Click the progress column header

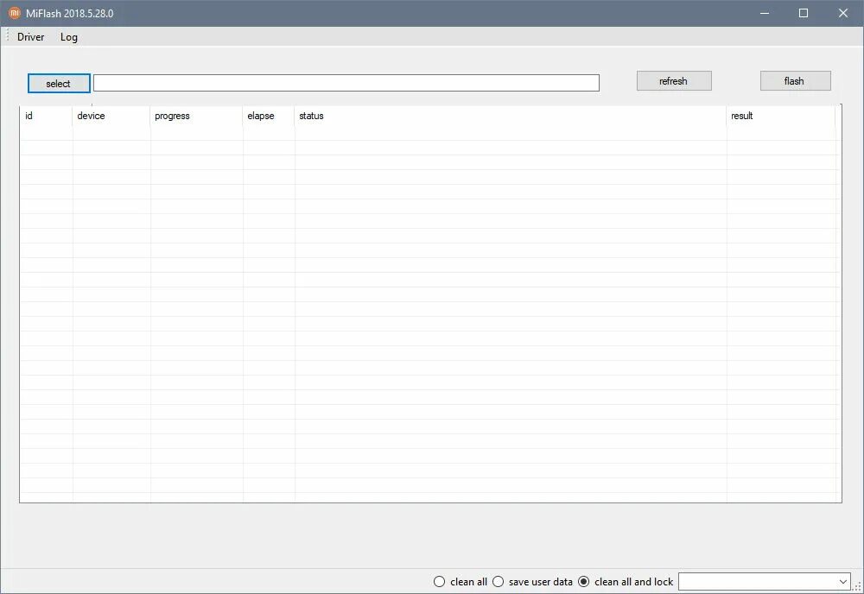click(x=196, y=116)
